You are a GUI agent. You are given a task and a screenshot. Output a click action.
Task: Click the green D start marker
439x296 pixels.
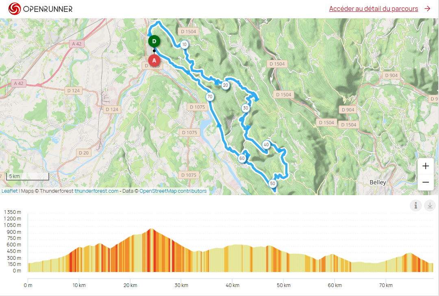[x=154, y=41]
